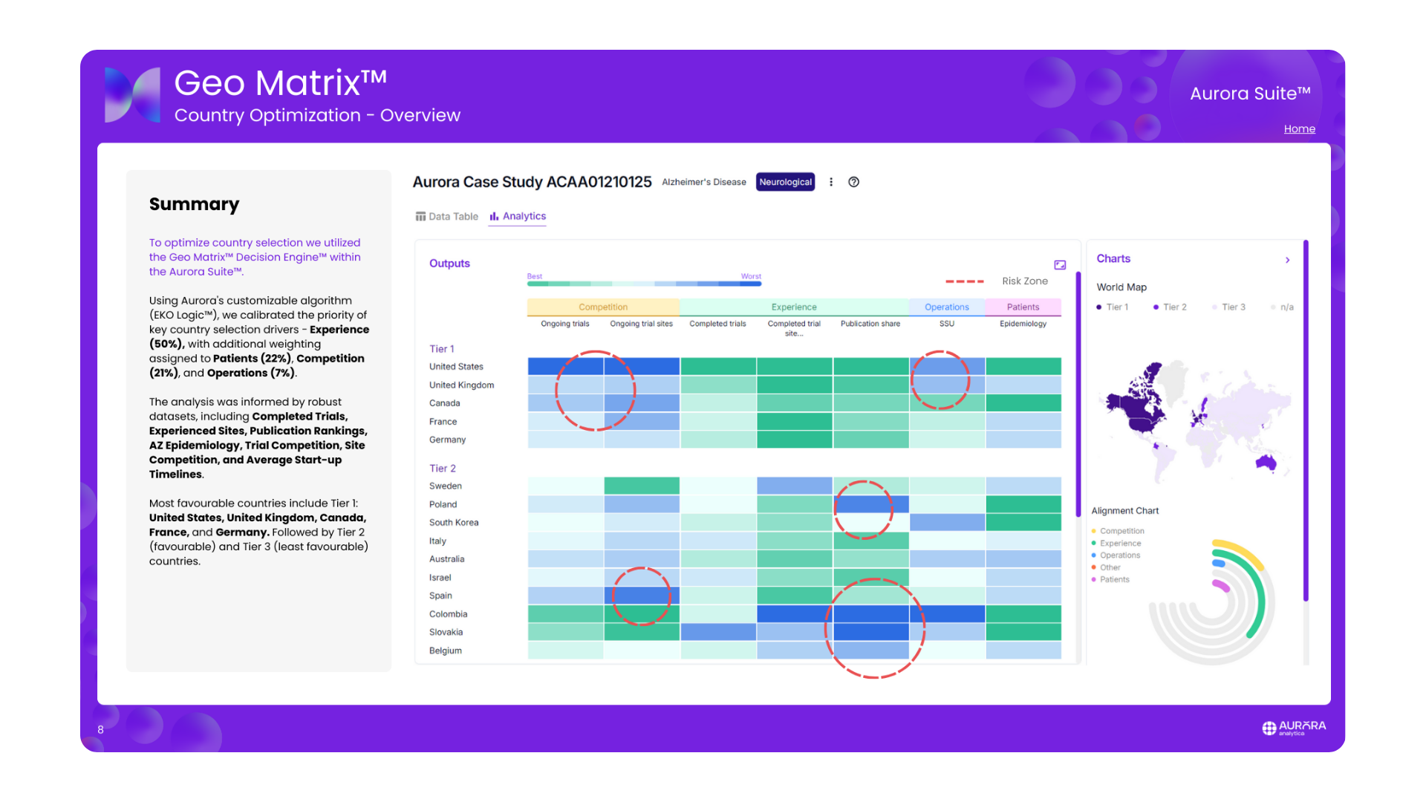Toggle Tier 3 in World Map legend
The width and height of the screenshot is (1426, 802).
tap(1228, 307)
